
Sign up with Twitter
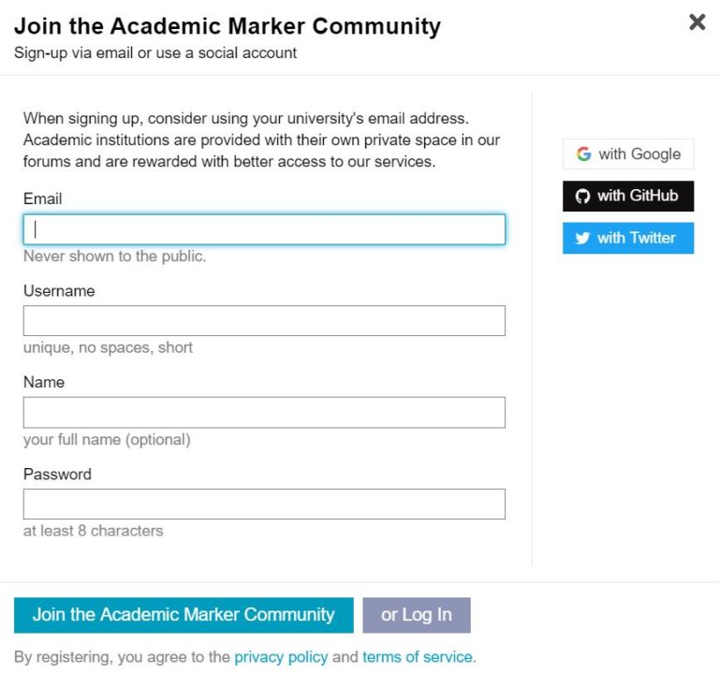pos(628,238)
